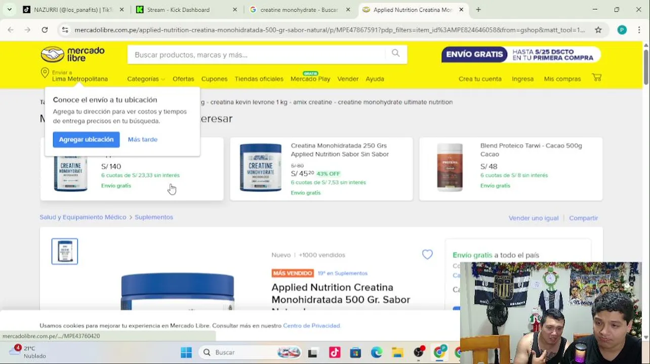The height and width of the screenshot is (364, 650).
Task: Open OBS Studio from taskbar
Action: 419,352
